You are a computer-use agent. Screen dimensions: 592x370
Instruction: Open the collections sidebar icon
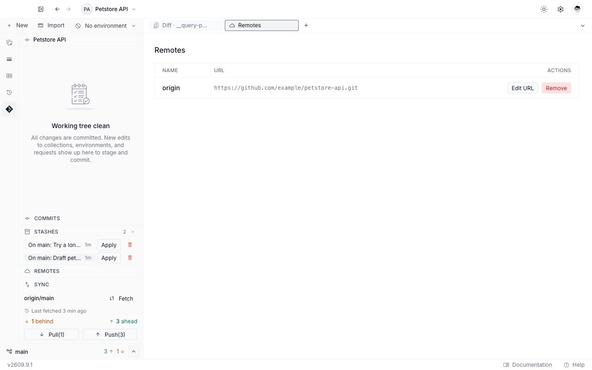9,43
